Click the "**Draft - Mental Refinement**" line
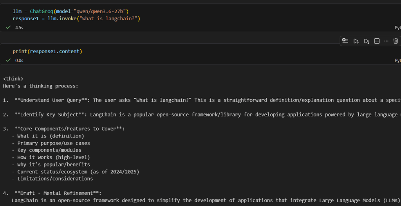Viewport: 401px width, 206px height. [52, 193]
